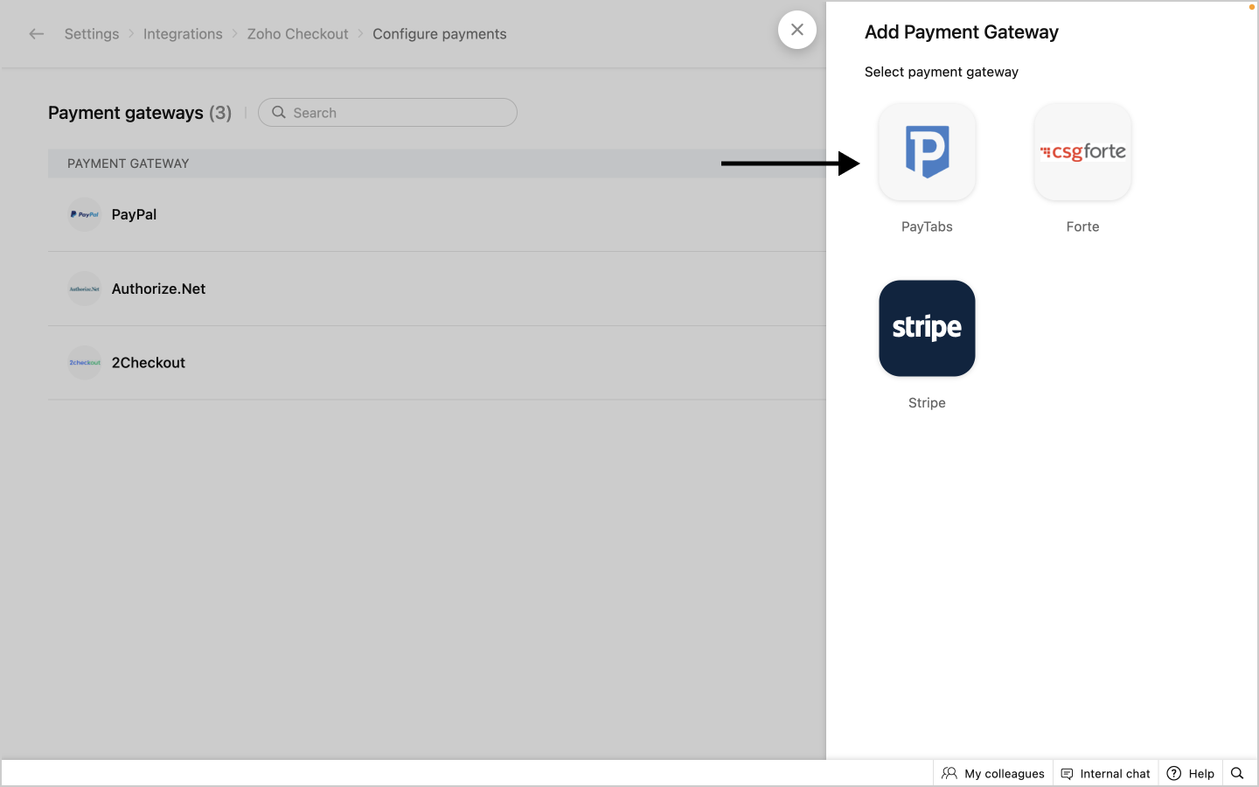Click the PAYMENT GATEWAY column header
The image size is (1259, 787).
(x=129, y=164)
